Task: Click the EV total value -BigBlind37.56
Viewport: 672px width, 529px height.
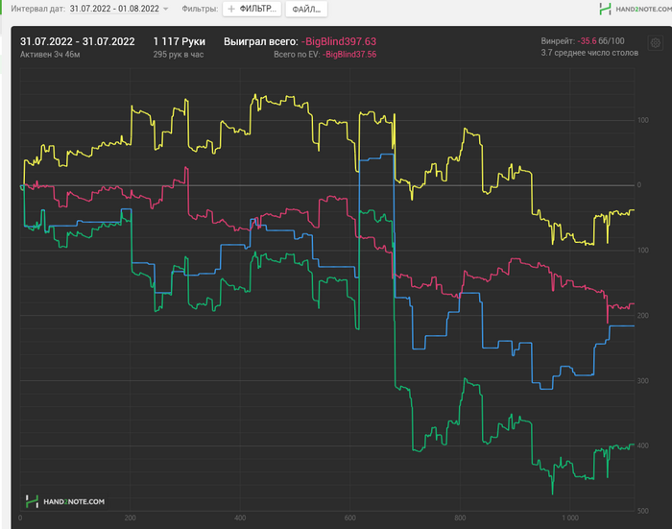Action: point(349,55)
